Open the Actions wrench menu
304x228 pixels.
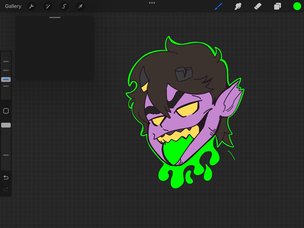tap(31, 6)
